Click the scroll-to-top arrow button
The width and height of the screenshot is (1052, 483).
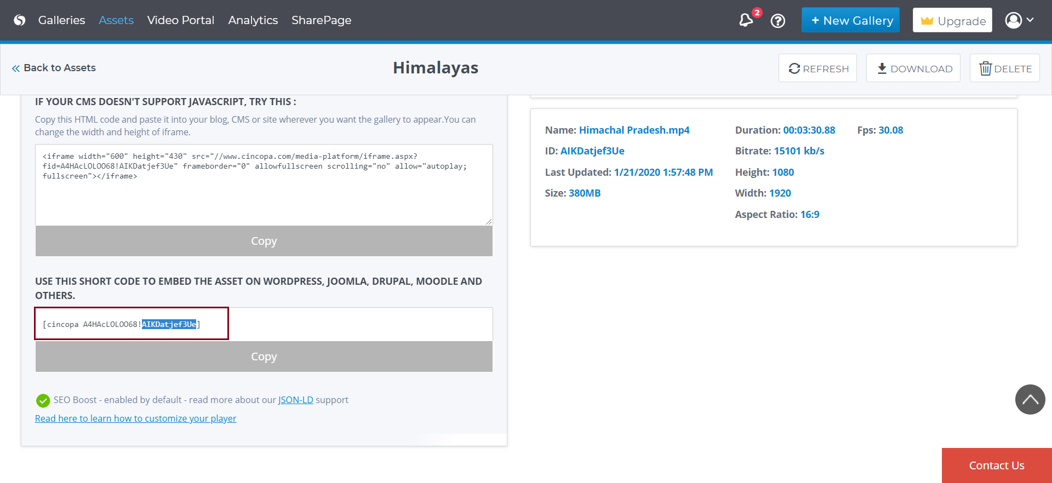point(1030,399)
